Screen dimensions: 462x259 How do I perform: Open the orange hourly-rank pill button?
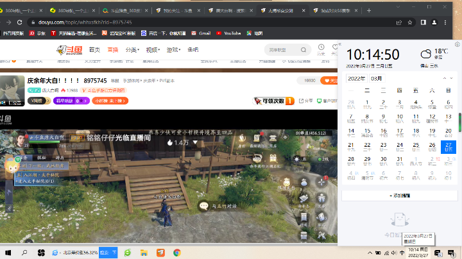tap(110, 101)
